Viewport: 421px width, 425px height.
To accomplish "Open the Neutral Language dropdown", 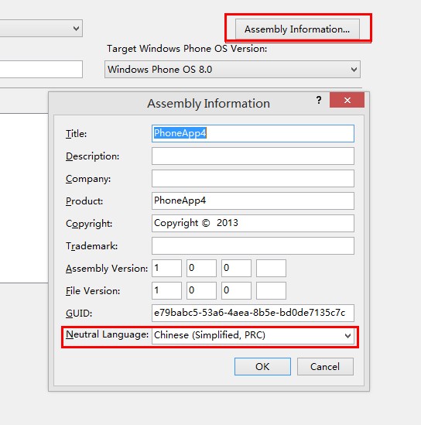I will coord(253,336).
